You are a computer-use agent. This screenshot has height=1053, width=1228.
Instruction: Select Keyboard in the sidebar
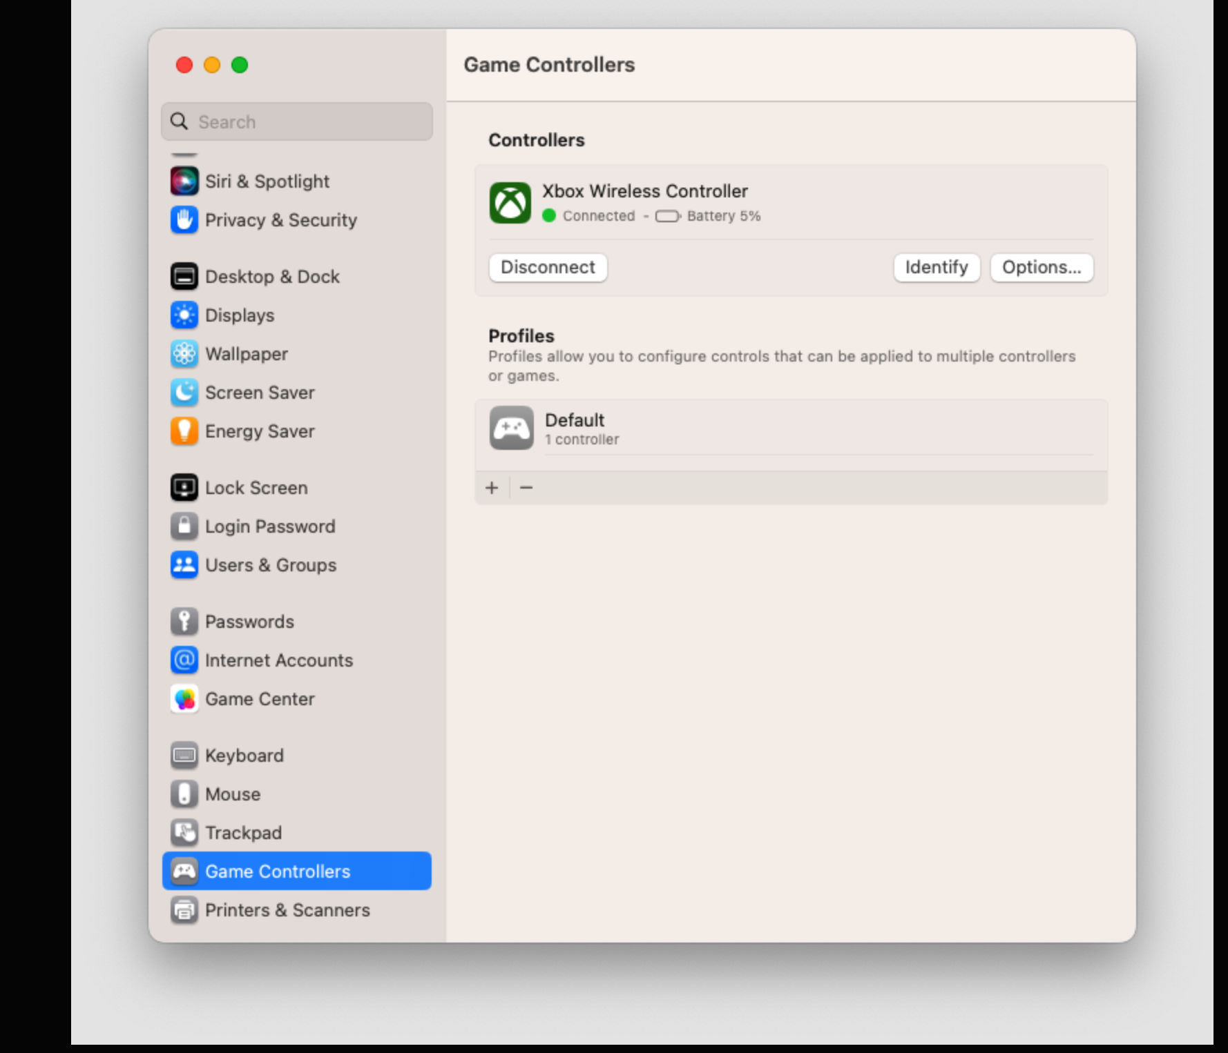(297, 756)
